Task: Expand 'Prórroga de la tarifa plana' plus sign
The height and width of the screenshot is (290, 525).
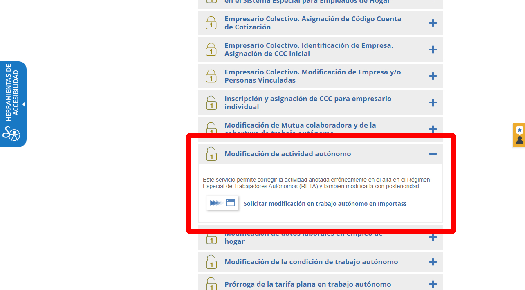Action: [433, 284]
